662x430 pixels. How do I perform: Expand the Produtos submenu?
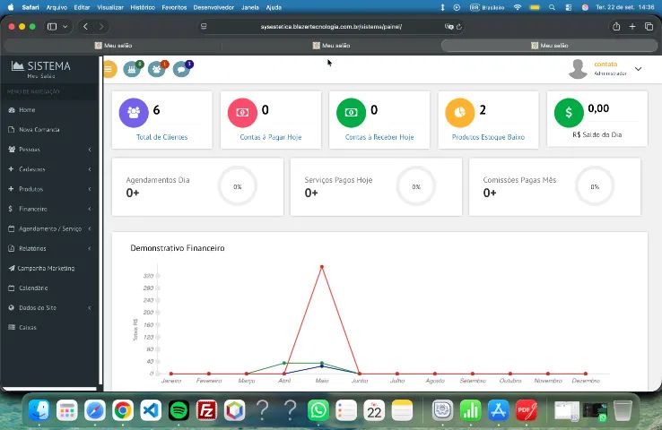[50, 189]
